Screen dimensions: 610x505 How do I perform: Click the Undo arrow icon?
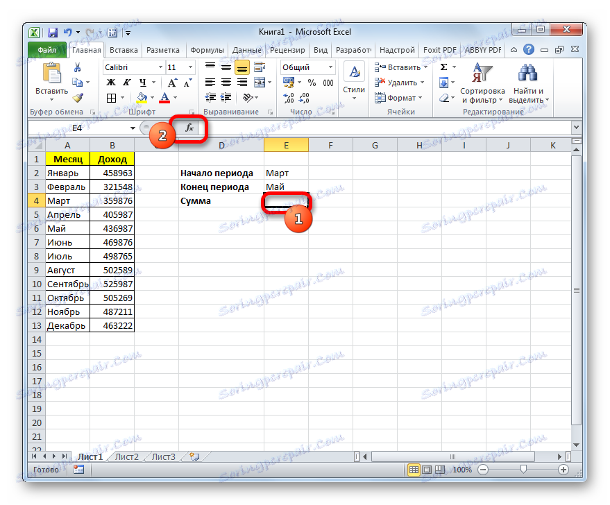68,33
